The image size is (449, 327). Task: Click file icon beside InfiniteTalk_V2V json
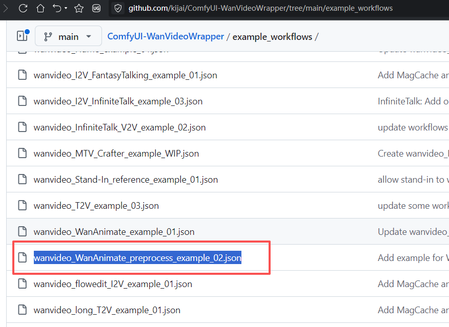coord(23,127)
